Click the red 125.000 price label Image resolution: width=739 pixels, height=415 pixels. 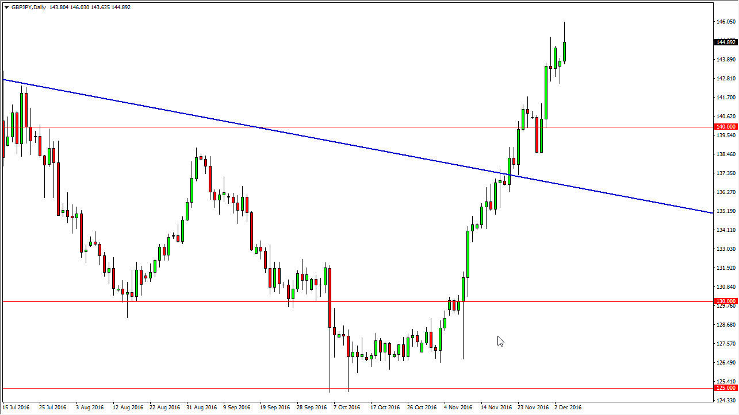tap(725, 389)
